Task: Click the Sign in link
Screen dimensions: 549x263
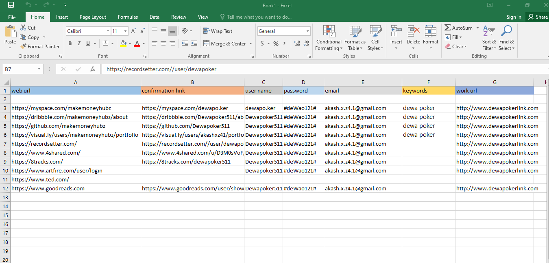Action: coord(514,17)
